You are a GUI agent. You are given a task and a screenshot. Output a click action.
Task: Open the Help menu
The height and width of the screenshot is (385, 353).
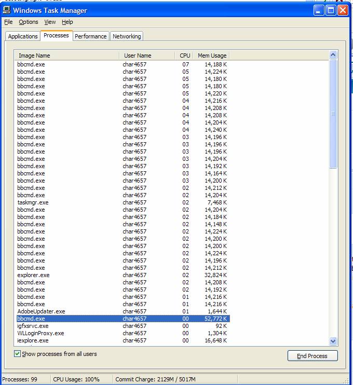[x=67, y=22]
